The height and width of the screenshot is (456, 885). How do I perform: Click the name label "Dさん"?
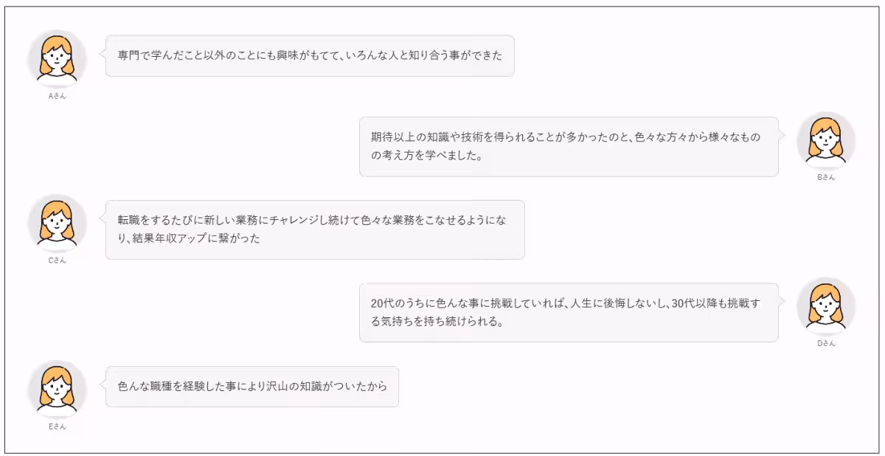coord(826,343)
